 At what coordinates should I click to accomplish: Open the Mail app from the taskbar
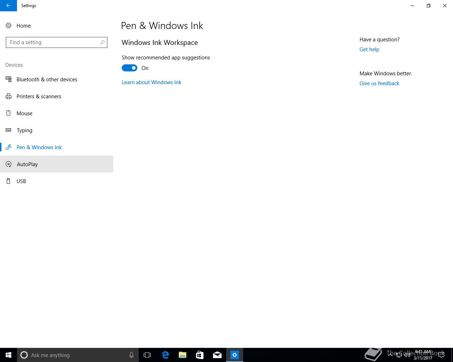[x=217, y=355]
